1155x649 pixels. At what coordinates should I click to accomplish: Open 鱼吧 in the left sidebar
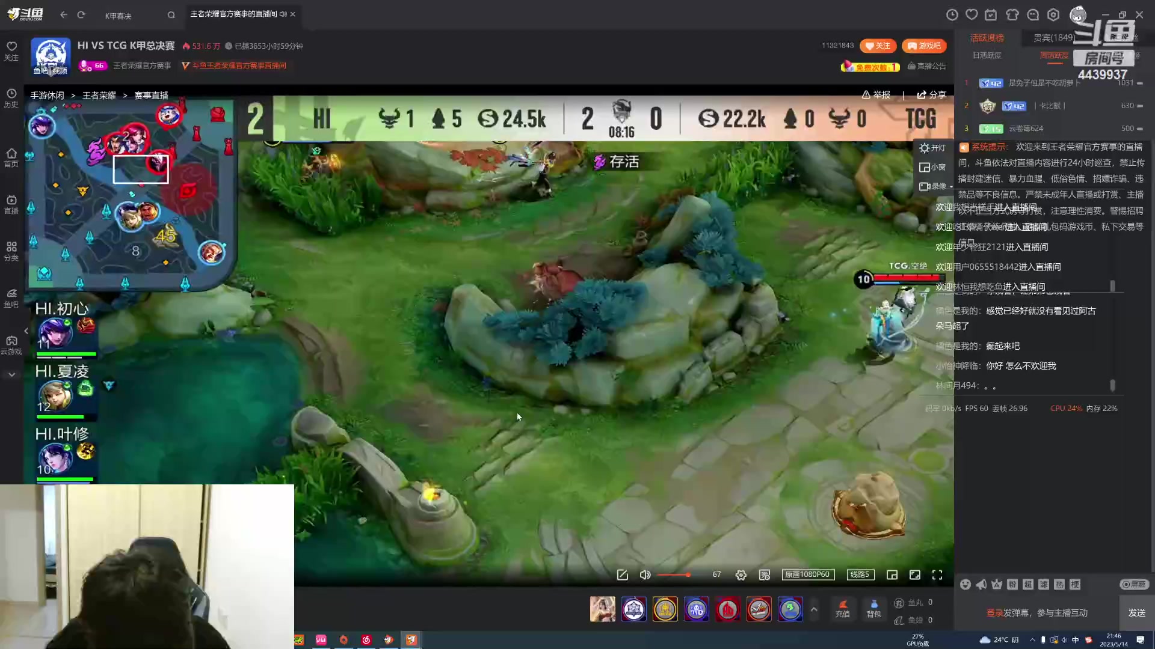[x=11, y=298]
